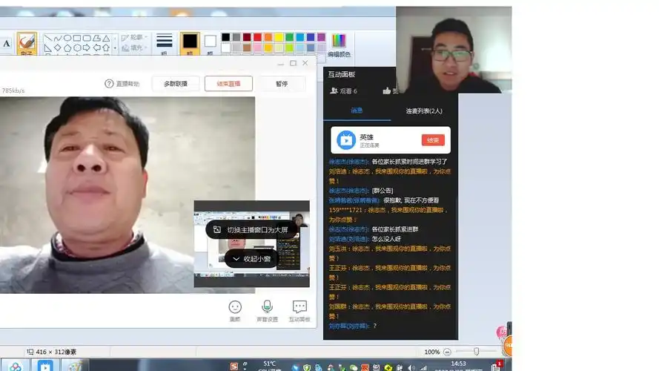This screenshot has height=371, width=659.
Task: Open the emoji (表情) picker
Action: [x=235, y=307]
